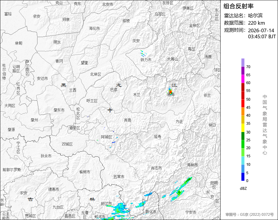Click the radar station name 哈尔滨

[x=255, y=16]
